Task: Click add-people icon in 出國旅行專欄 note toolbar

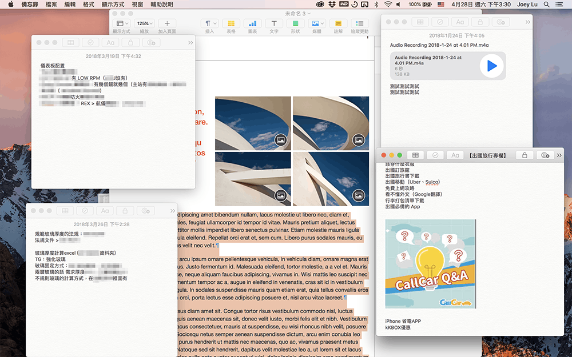Action: [545, 155]
